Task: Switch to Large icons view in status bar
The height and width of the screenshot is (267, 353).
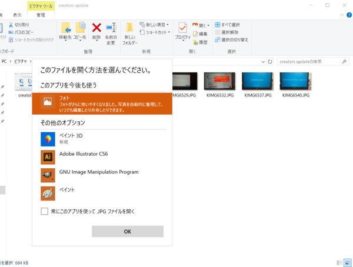Action: 348,263
